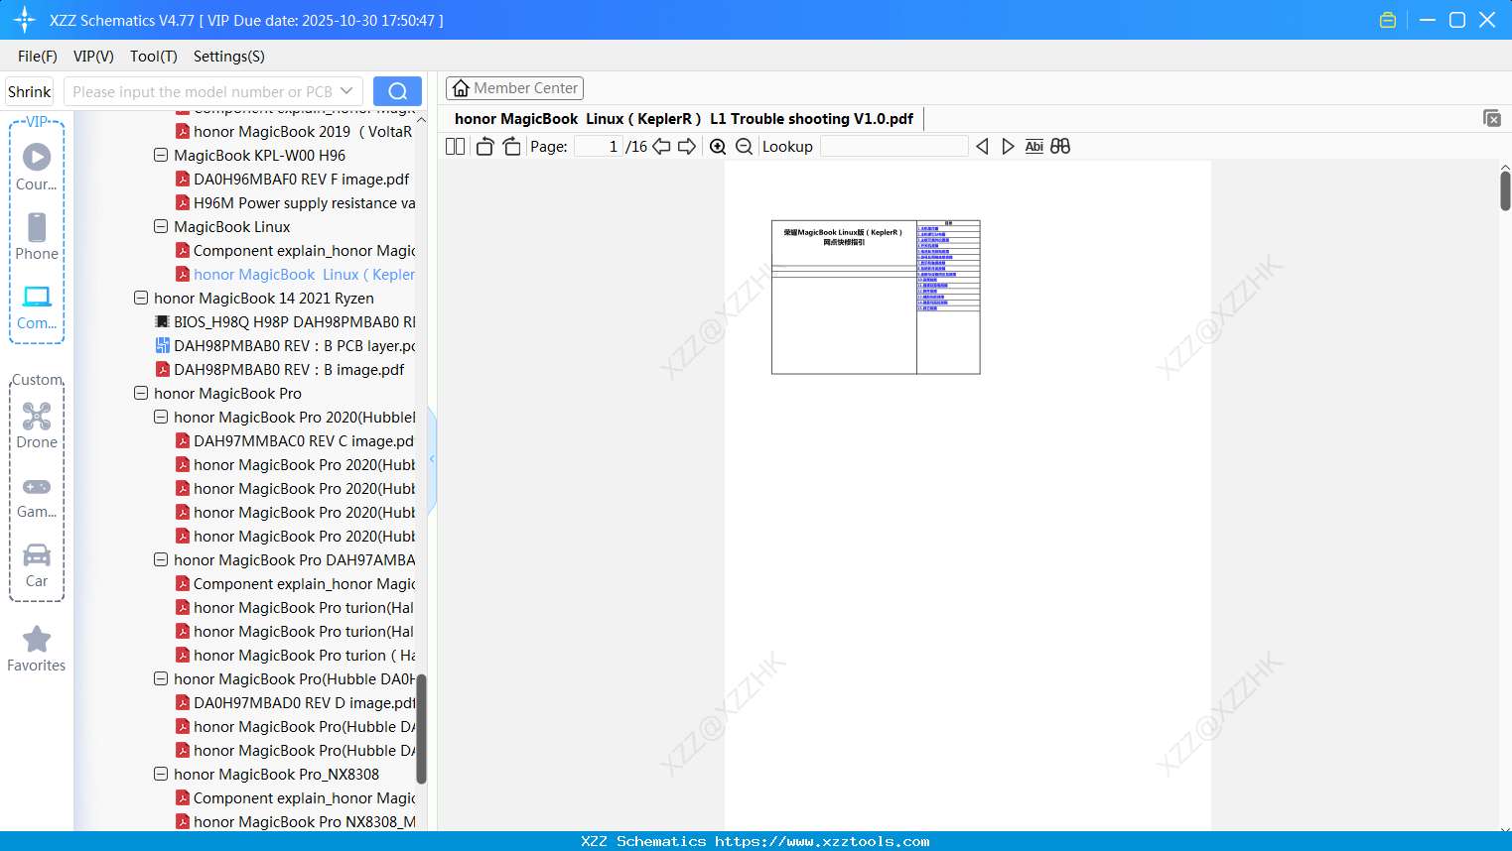
Task: Collapse the honor MagicBook Pro node
Action: [x=141, y=393]
